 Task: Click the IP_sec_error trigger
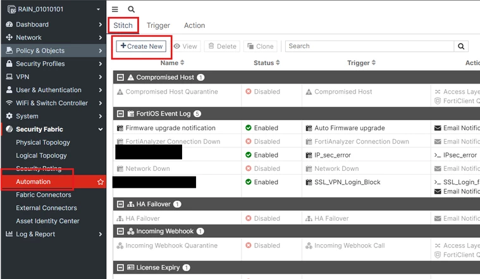pos(333,155)
